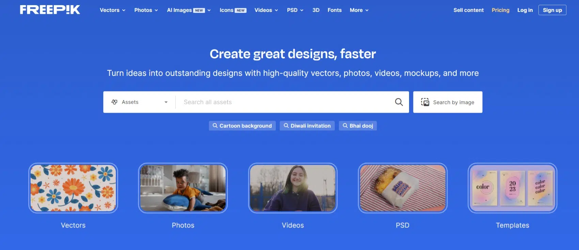The image size is (579, 250).
Task: Click the NEW badge beside Icons
Action: (x=241, y=11)
